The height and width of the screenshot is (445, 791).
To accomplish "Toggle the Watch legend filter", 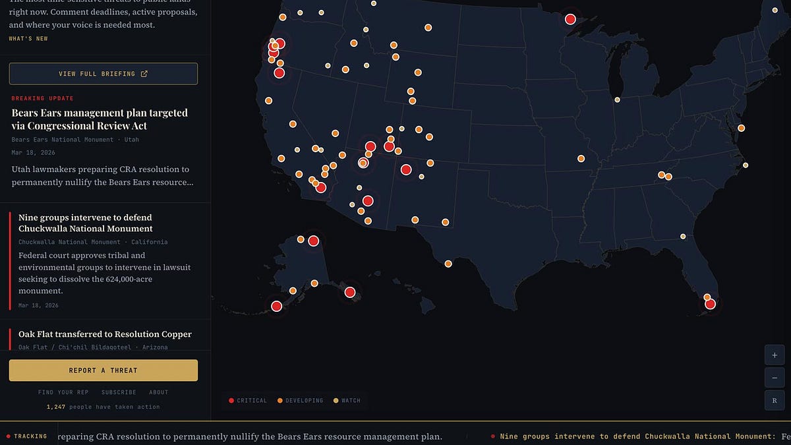I will pyautogui.click(x=347, y=400).
